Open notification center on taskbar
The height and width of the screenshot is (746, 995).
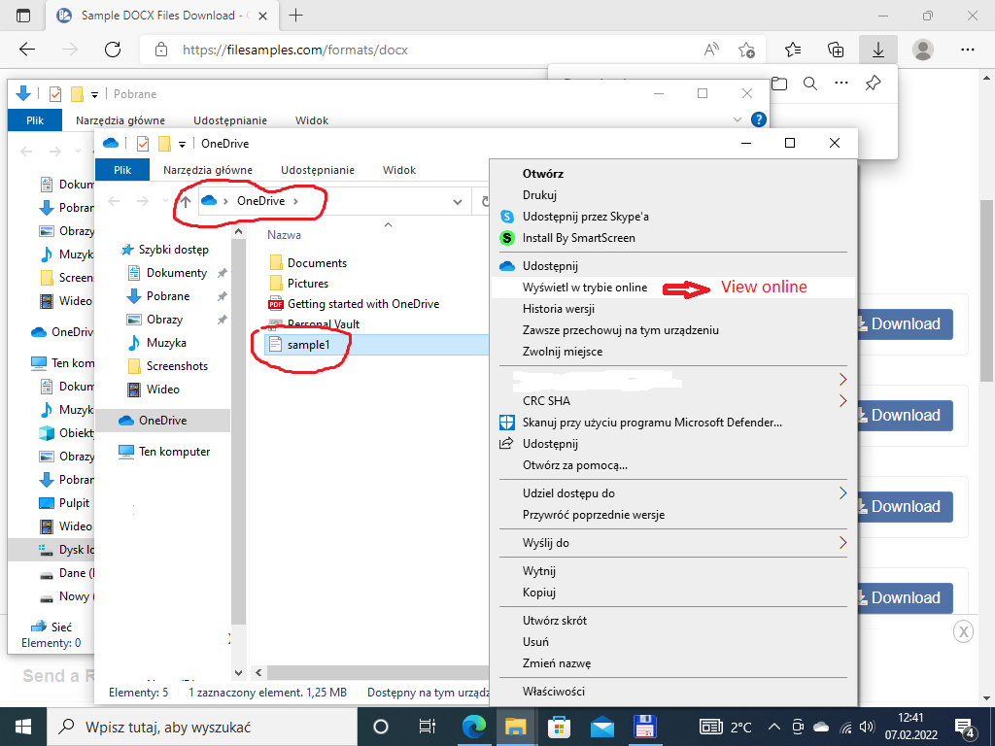[965, 729]
